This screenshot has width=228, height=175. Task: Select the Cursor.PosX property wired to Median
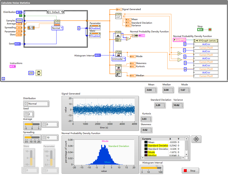point(206,76)
